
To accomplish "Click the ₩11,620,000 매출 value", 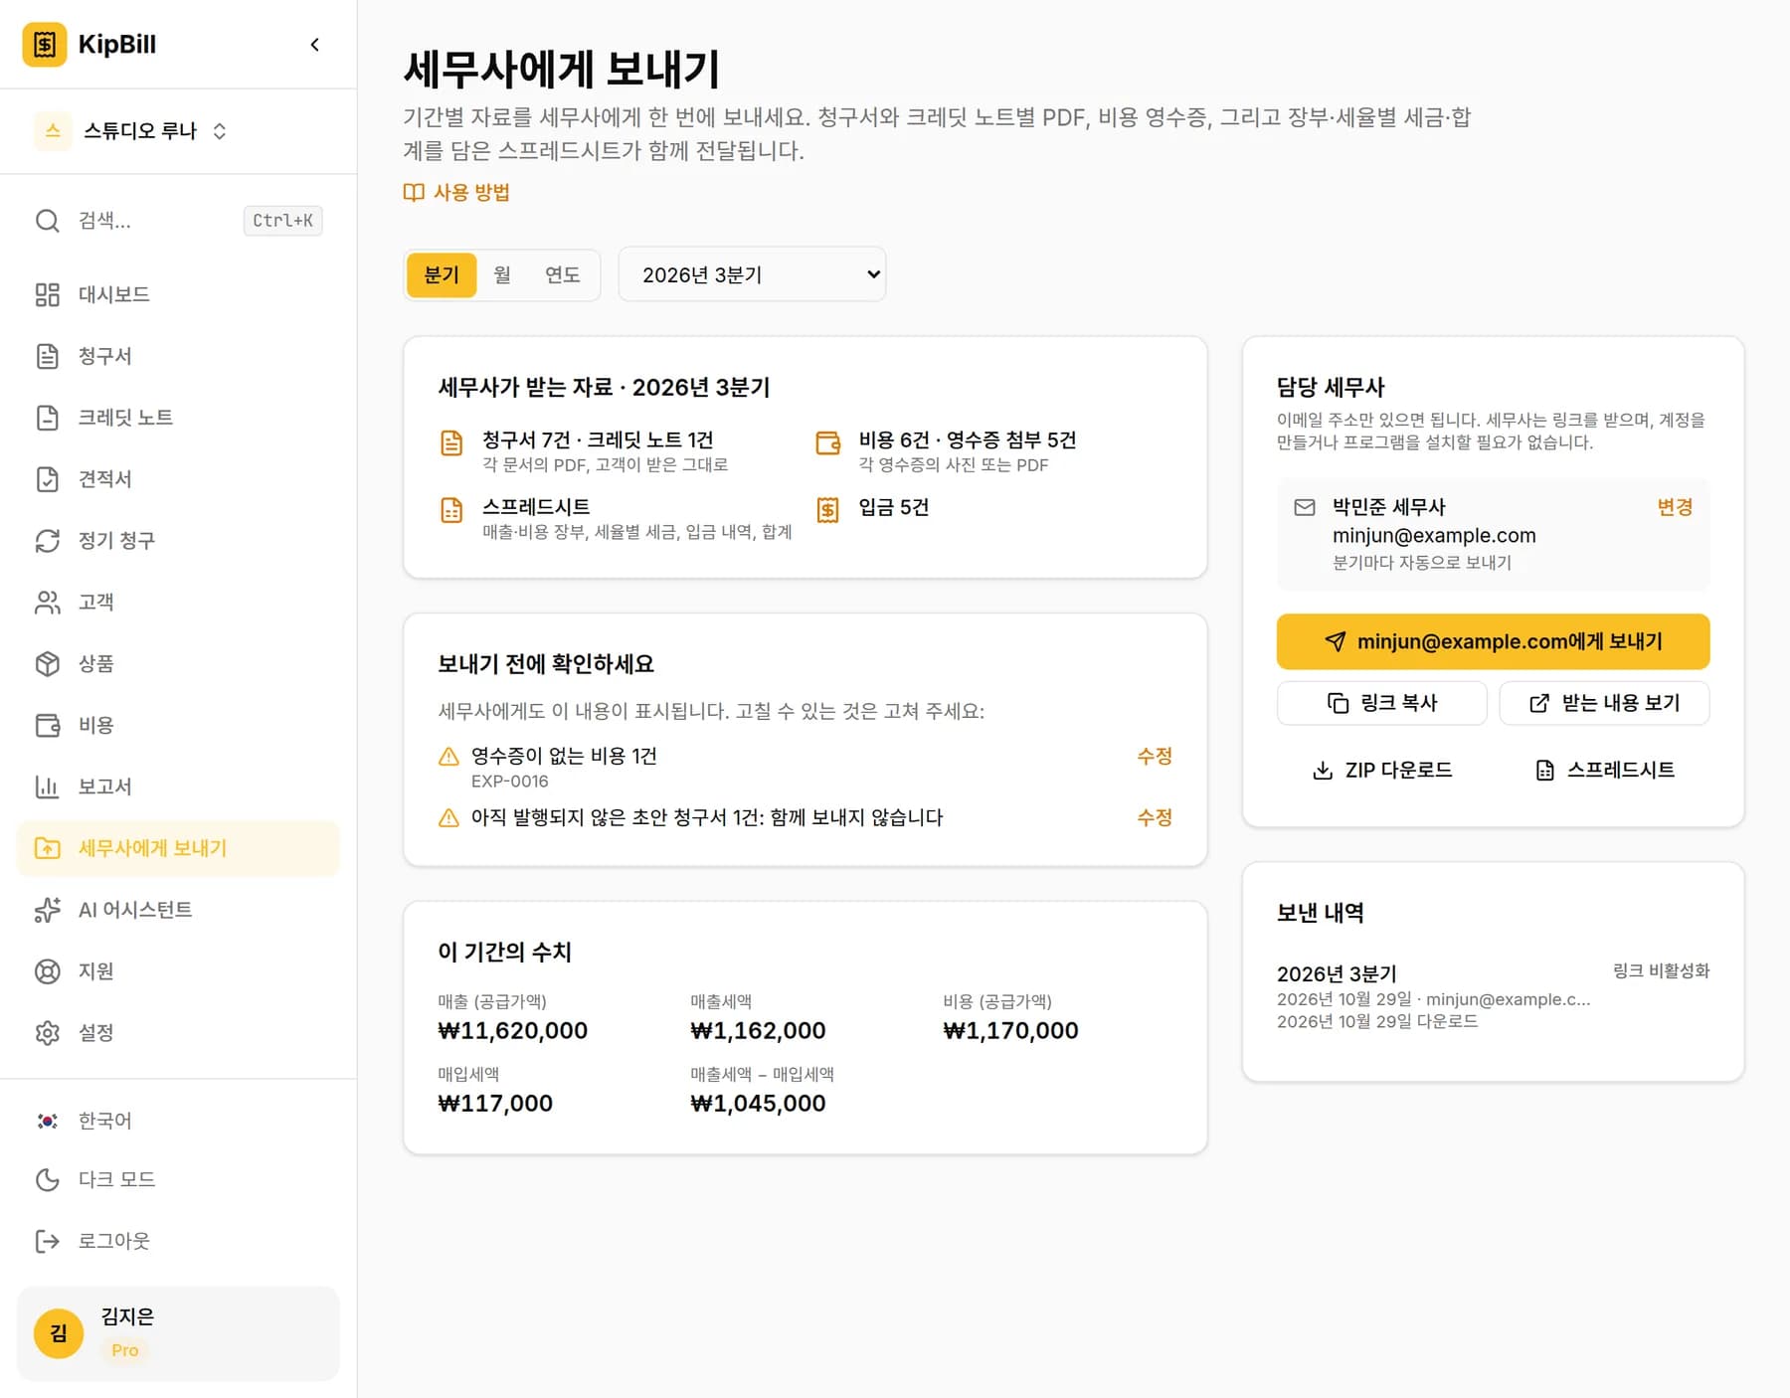I will point(512,1030).
